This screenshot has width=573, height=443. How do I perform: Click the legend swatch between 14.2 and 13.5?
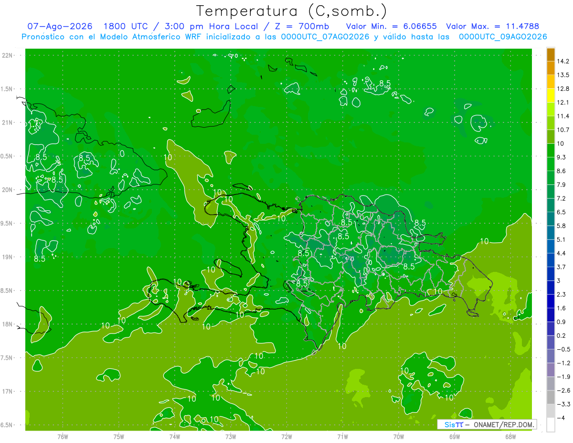(x=551, y=68)
